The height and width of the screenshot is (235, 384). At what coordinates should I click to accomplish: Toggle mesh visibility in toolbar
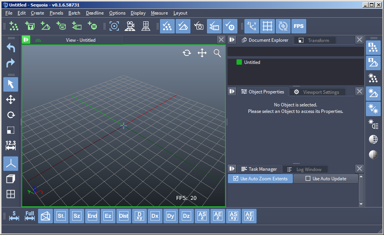183,26
